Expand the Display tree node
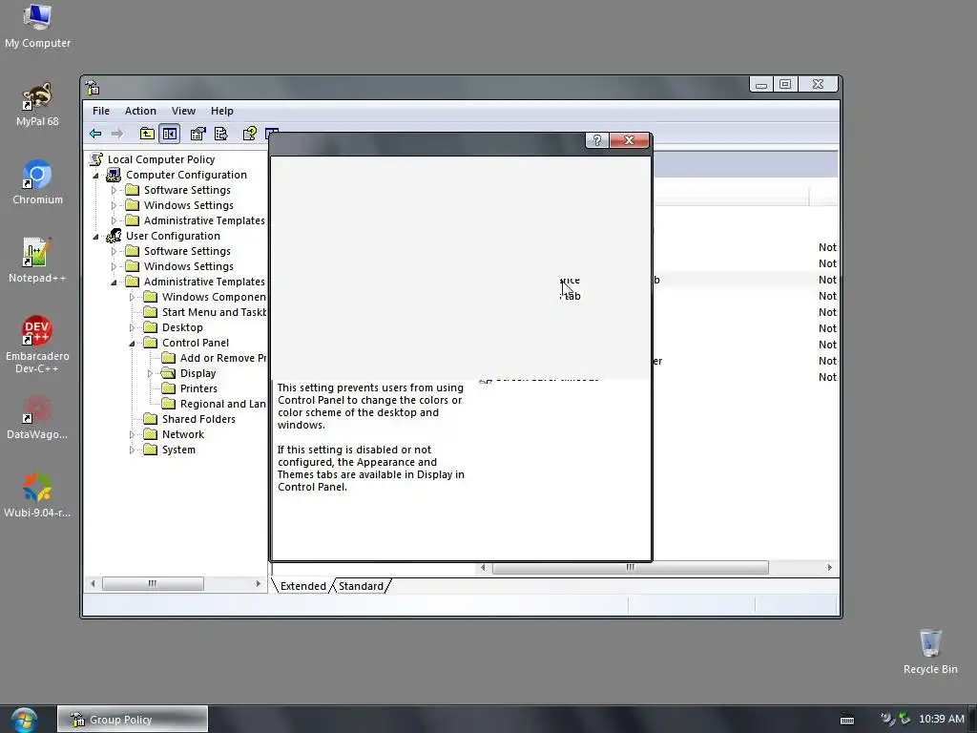 pos(150,373)
